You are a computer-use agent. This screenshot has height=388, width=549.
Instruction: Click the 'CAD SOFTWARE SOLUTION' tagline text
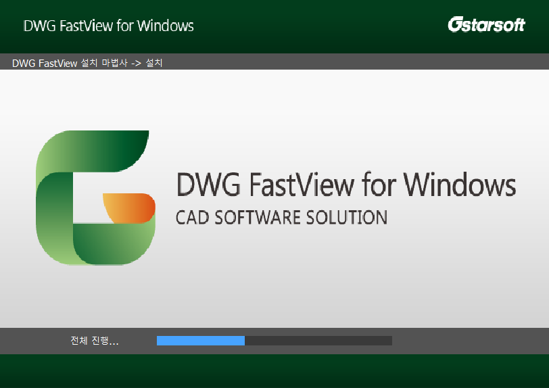pyautogui.click(x=281, y=218)
